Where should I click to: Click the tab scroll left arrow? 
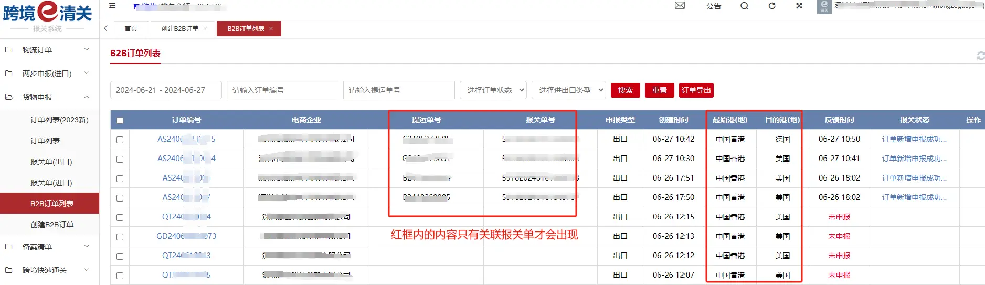(106, 28)
